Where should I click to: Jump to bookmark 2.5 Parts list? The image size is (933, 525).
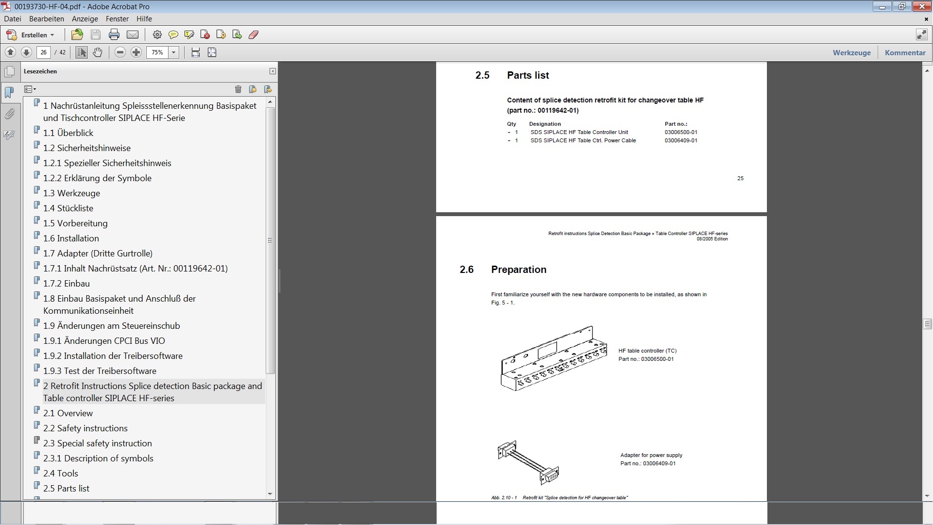[66, 489]
